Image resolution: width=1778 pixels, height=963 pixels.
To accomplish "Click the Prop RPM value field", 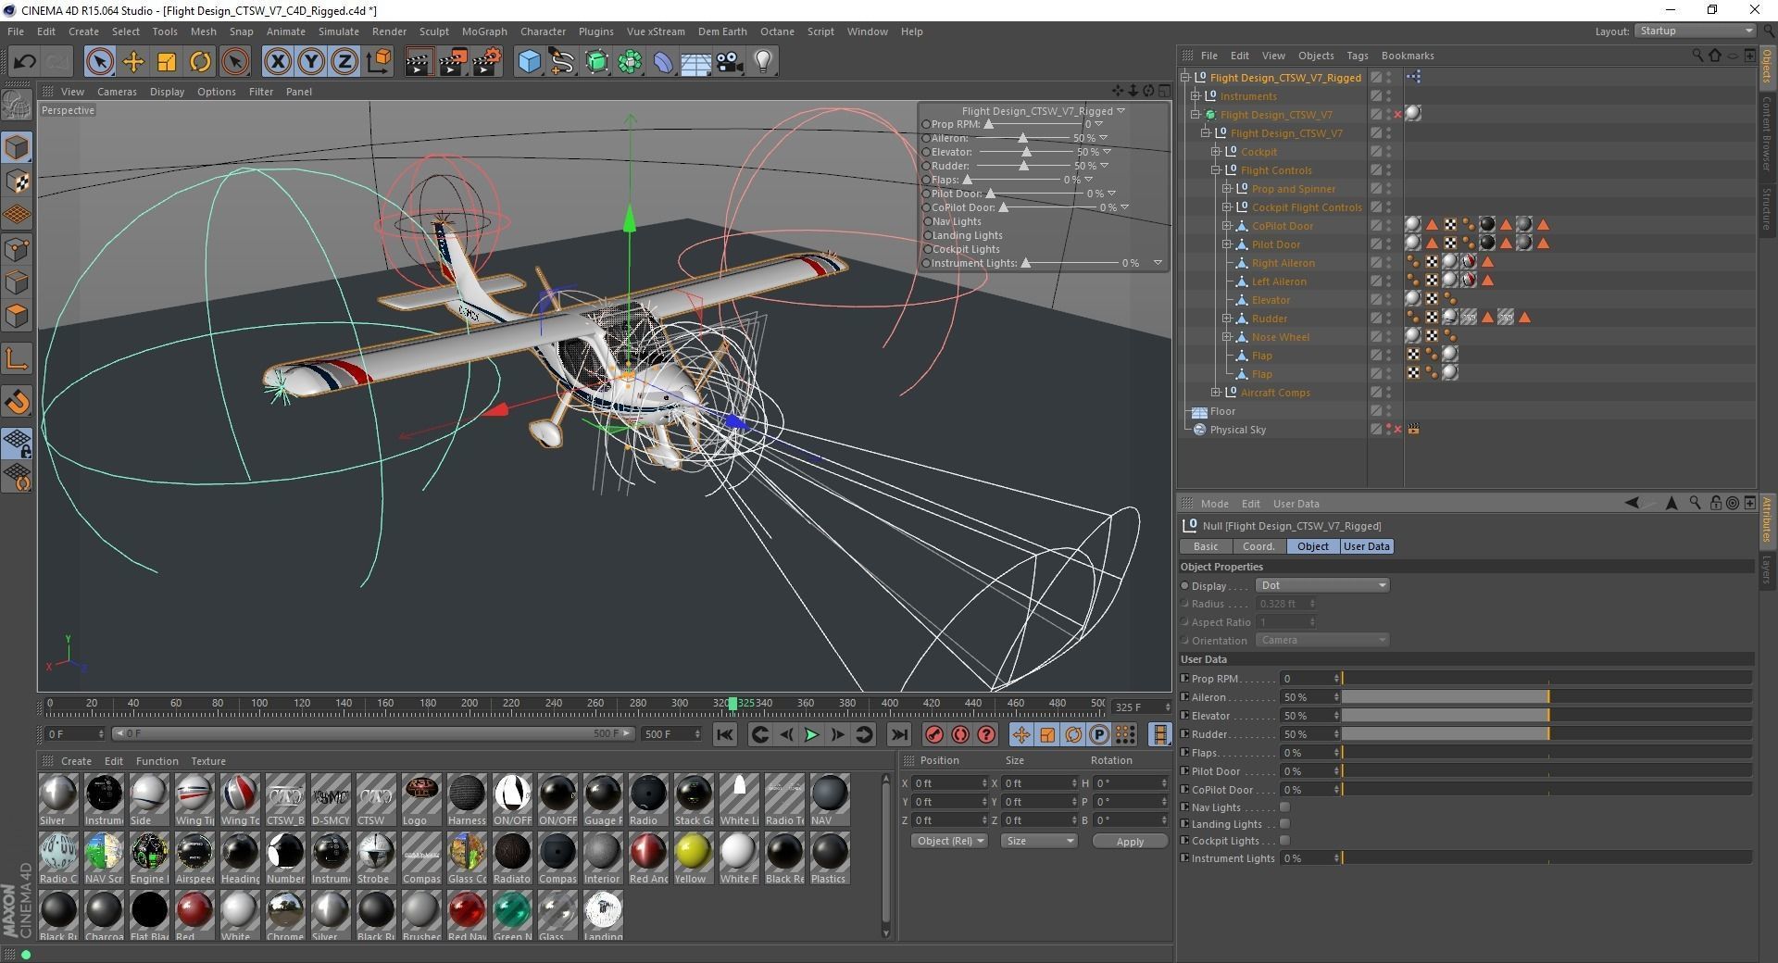I will (x=1309, y=679).
